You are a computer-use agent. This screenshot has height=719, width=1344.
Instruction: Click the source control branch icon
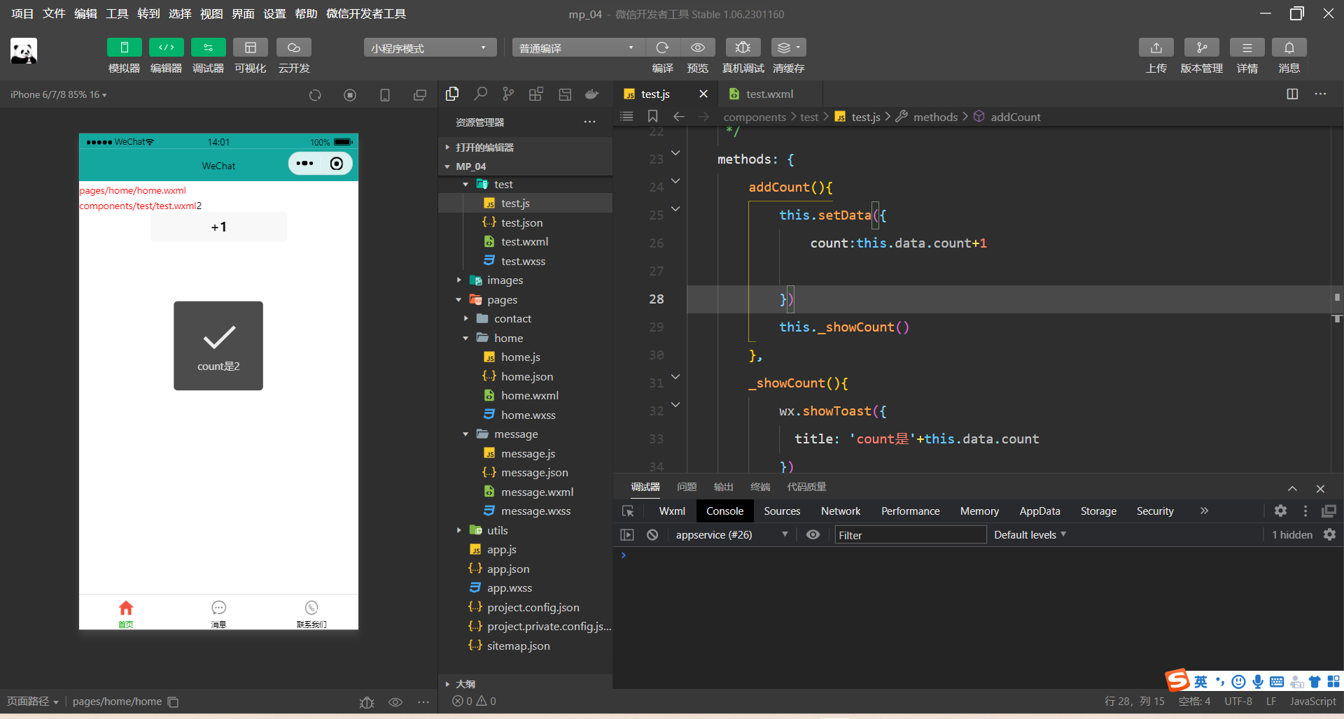tap(508, 94)
